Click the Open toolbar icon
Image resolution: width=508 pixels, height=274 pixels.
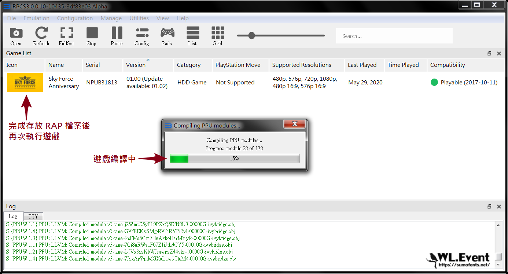point(16,36)
